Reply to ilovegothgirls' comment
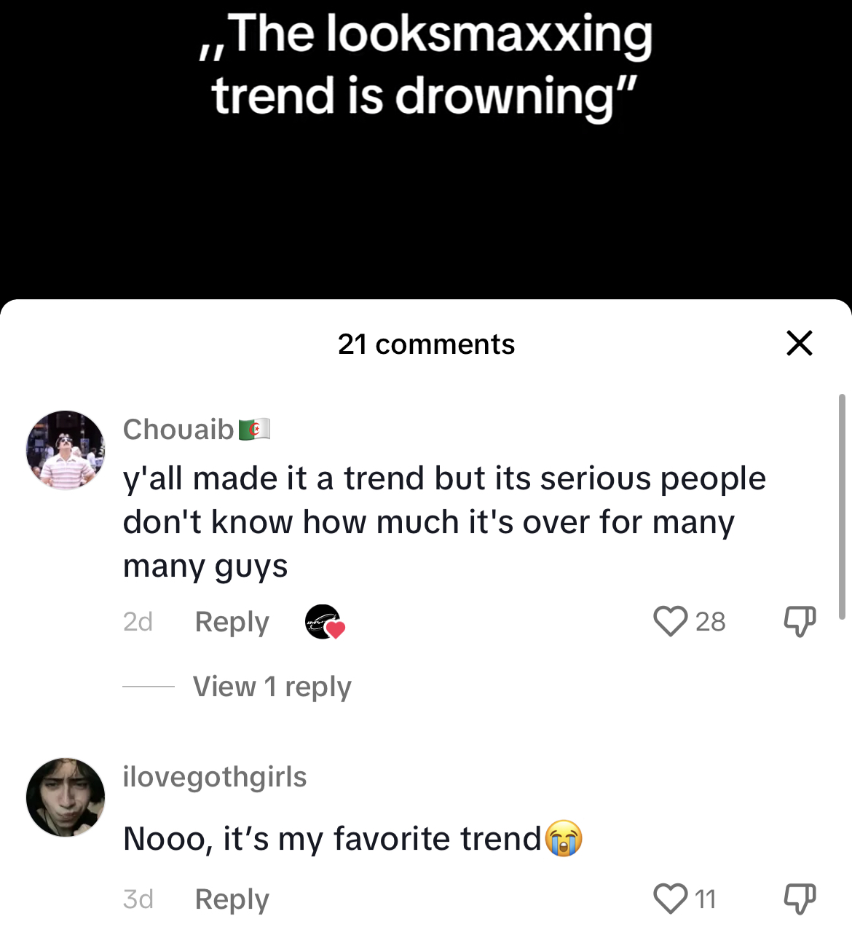Screen dimensions: 852x927 click(232, 899)
